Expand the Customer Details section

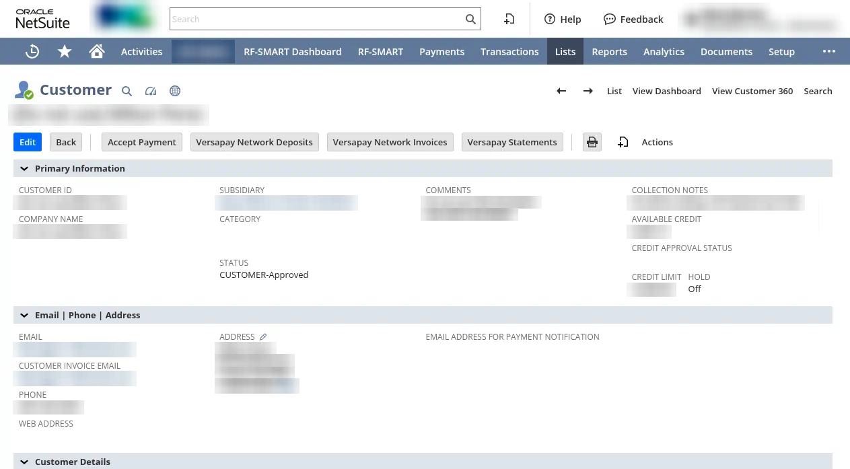coord(24,462)
